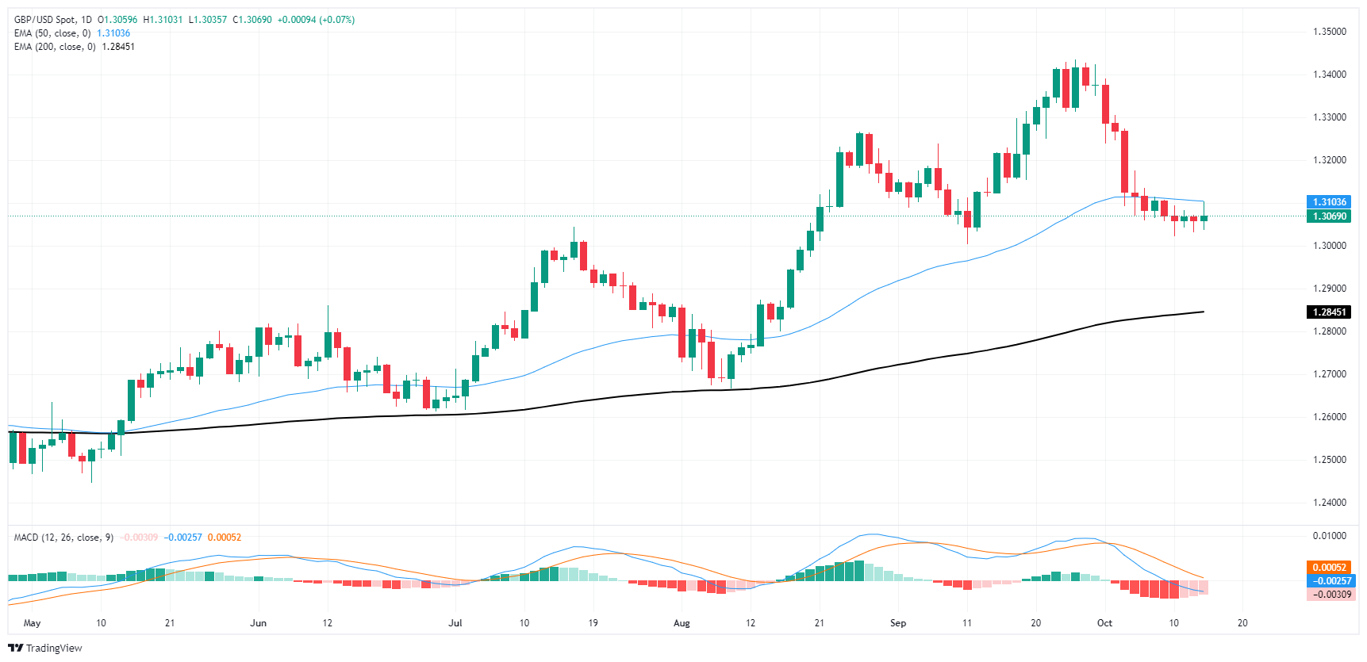1367x662 pixels.
Task: Click the Oct label on time axis
Action: (x=1104, y=623)
